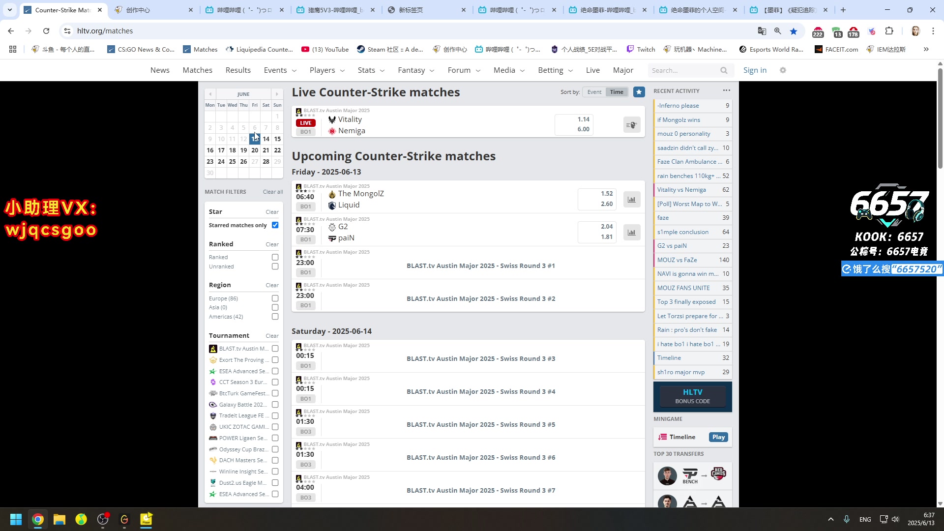Expand the Players dropdown menu
Image resolution: width=944 pixels, height=531 pixels.
click(x=327, y=70)
